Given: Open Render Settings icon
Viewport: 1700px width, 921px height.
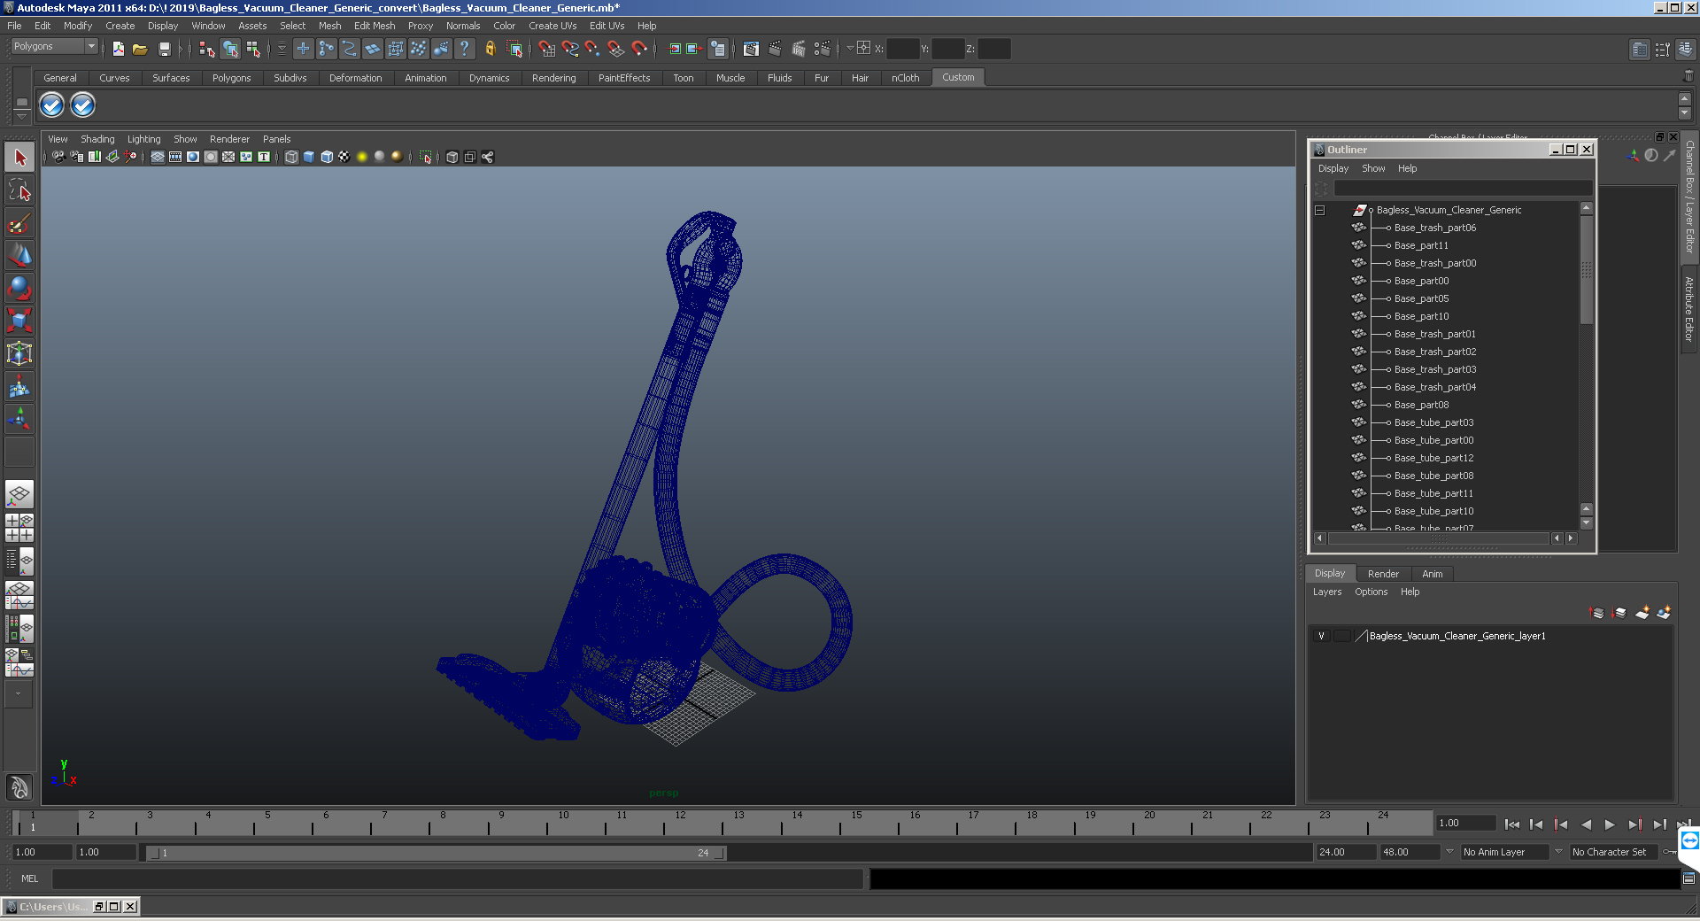Looking at the screenshot, I should pos(823,49).
